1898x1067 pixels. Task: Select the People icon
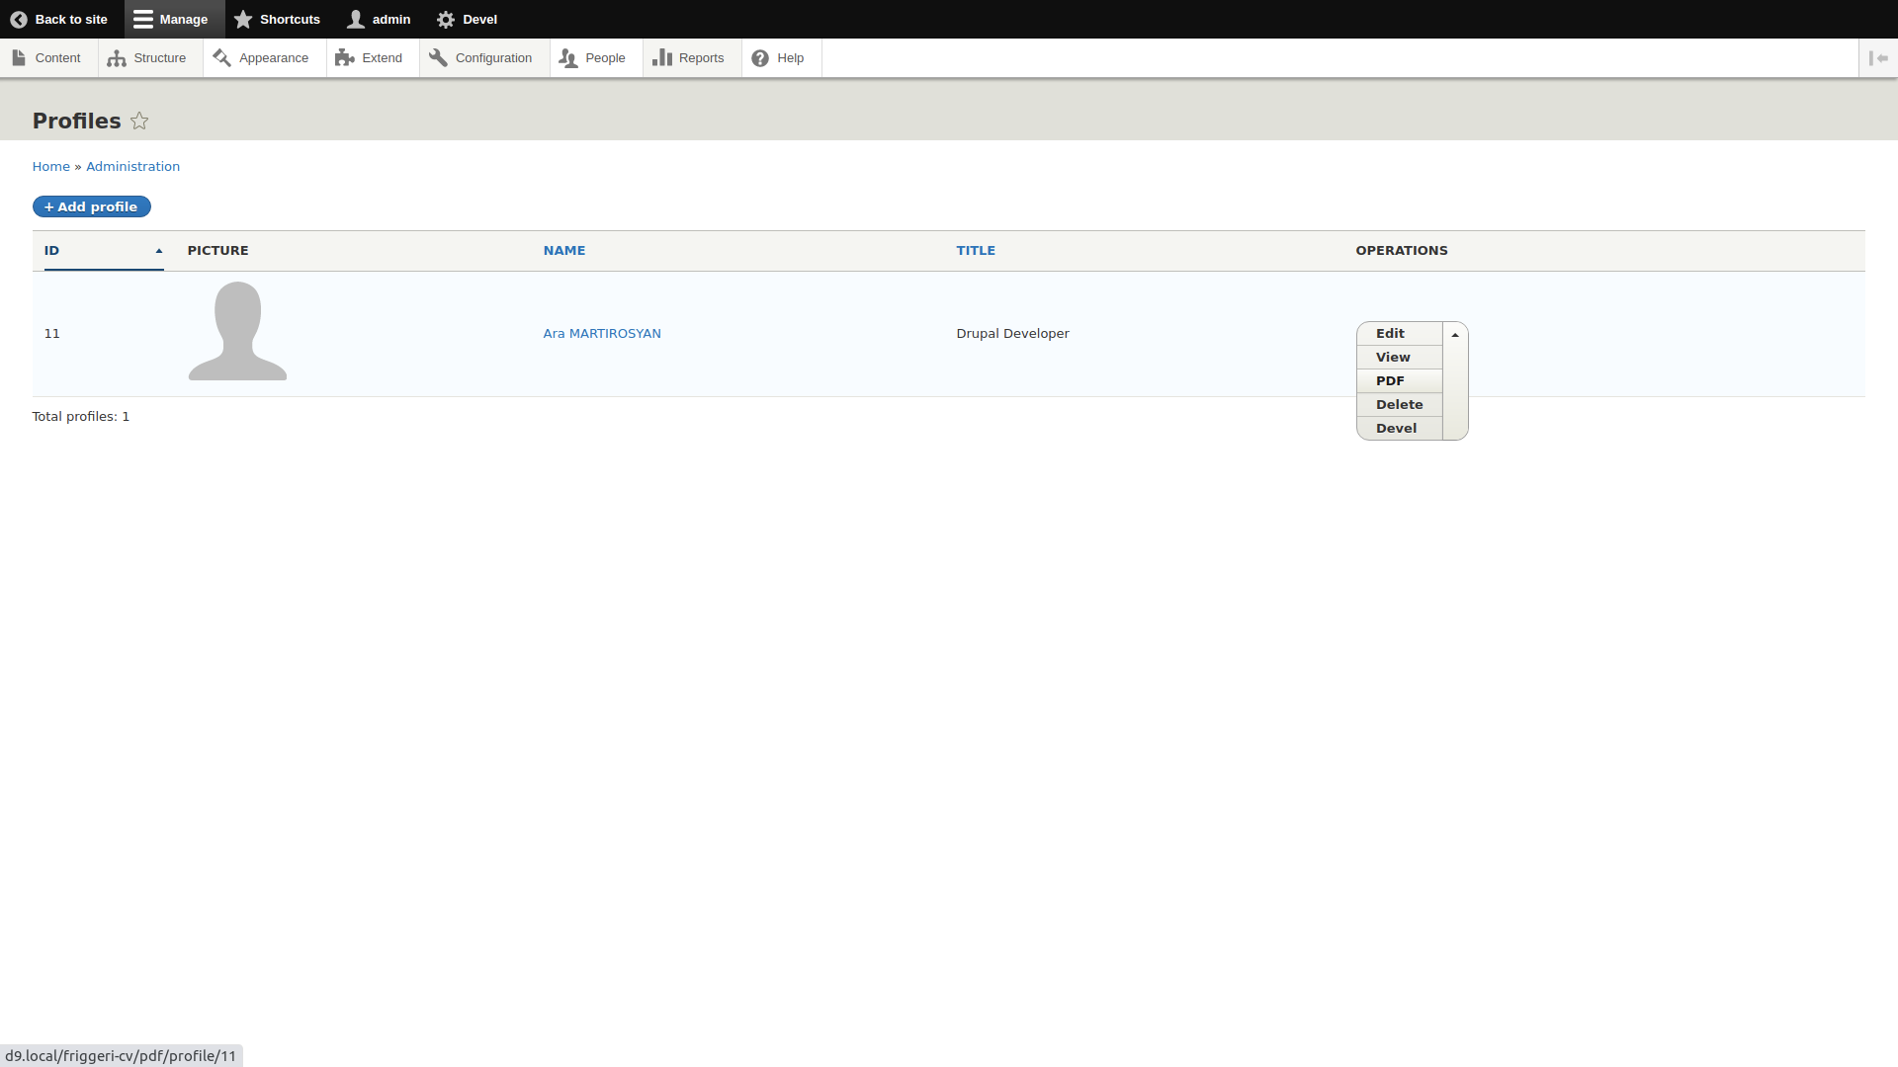[x=568, y=57]
